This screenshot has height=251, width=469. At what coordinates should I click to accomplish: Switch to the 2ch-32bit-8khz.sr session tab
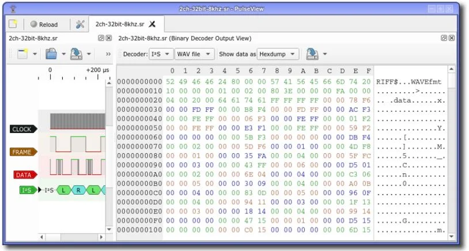[120, 24]
